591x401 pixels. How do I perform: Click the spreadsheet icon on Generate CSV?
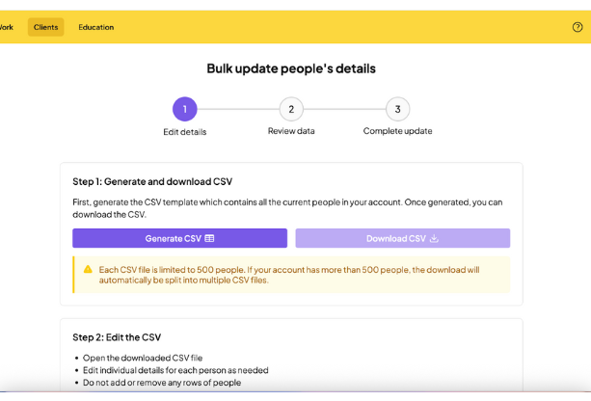[209, 238]
